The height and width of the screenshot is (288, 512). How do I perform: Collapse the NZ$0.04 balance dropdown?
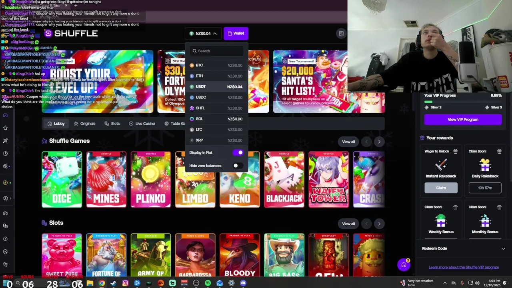pos(203,34)
